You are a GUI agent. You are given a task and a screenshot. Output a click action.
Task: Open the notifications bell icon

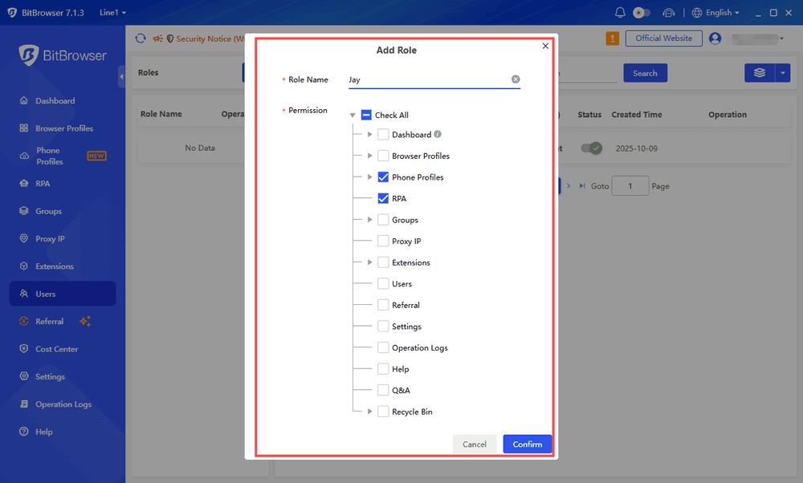pos(620,13)
